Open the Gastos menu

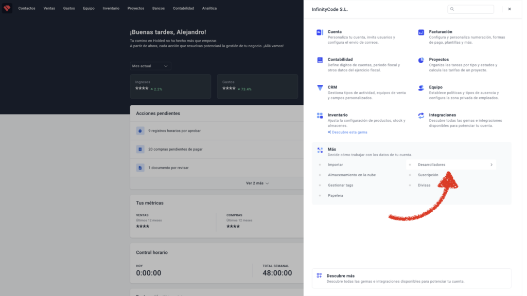69,8
